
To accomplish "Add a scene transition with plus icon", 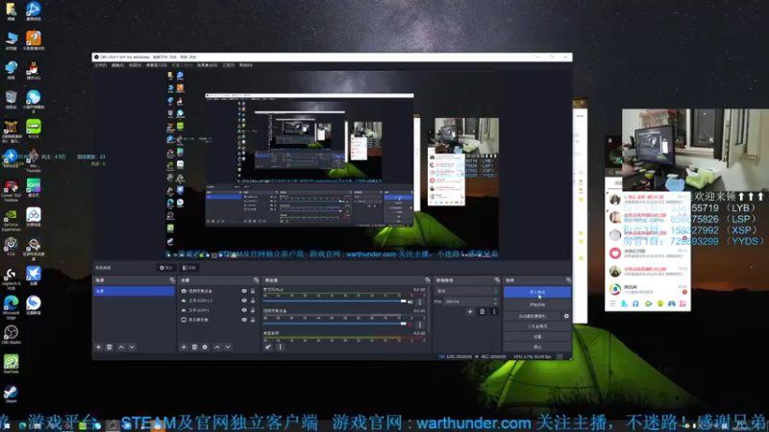I will pyautogui.click(x=470, y=311).
